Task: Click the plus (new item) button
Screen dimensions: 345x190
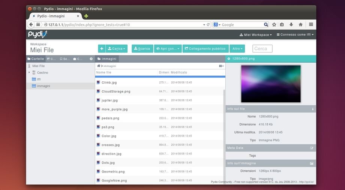Action: [102, 49]
